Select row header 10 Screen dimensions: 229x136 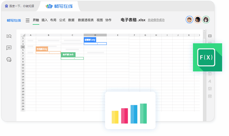click(23, 65)
